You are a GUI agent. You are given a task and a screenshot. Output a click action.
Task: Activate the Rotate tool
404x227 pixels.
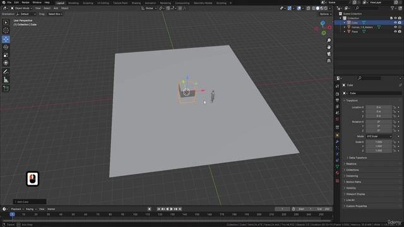pyautogui.click(x=6, y=47)
